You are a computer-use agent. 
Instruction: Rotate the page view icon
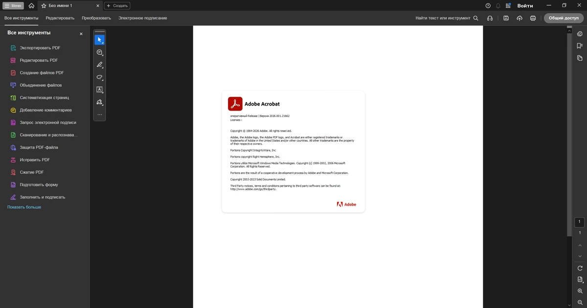pyautogui.click(x=580, y=268)
